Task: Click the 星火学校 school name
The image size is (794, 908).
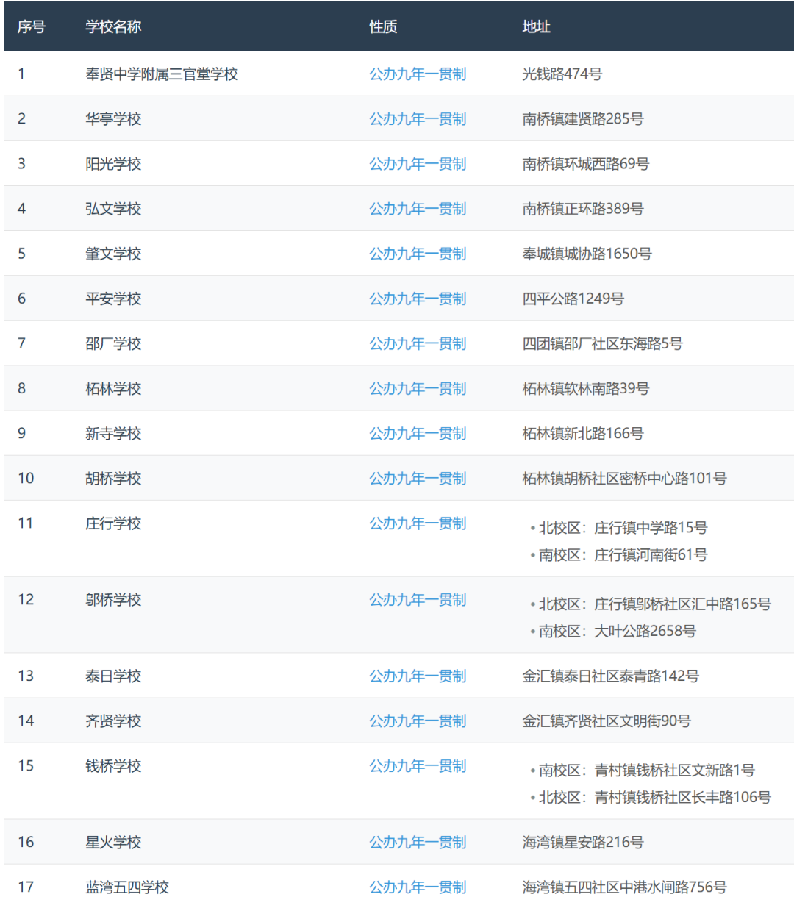Action: pos(113,843)
